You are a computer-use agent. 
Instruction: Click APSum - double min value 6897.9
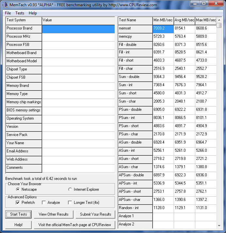[163, 176]
